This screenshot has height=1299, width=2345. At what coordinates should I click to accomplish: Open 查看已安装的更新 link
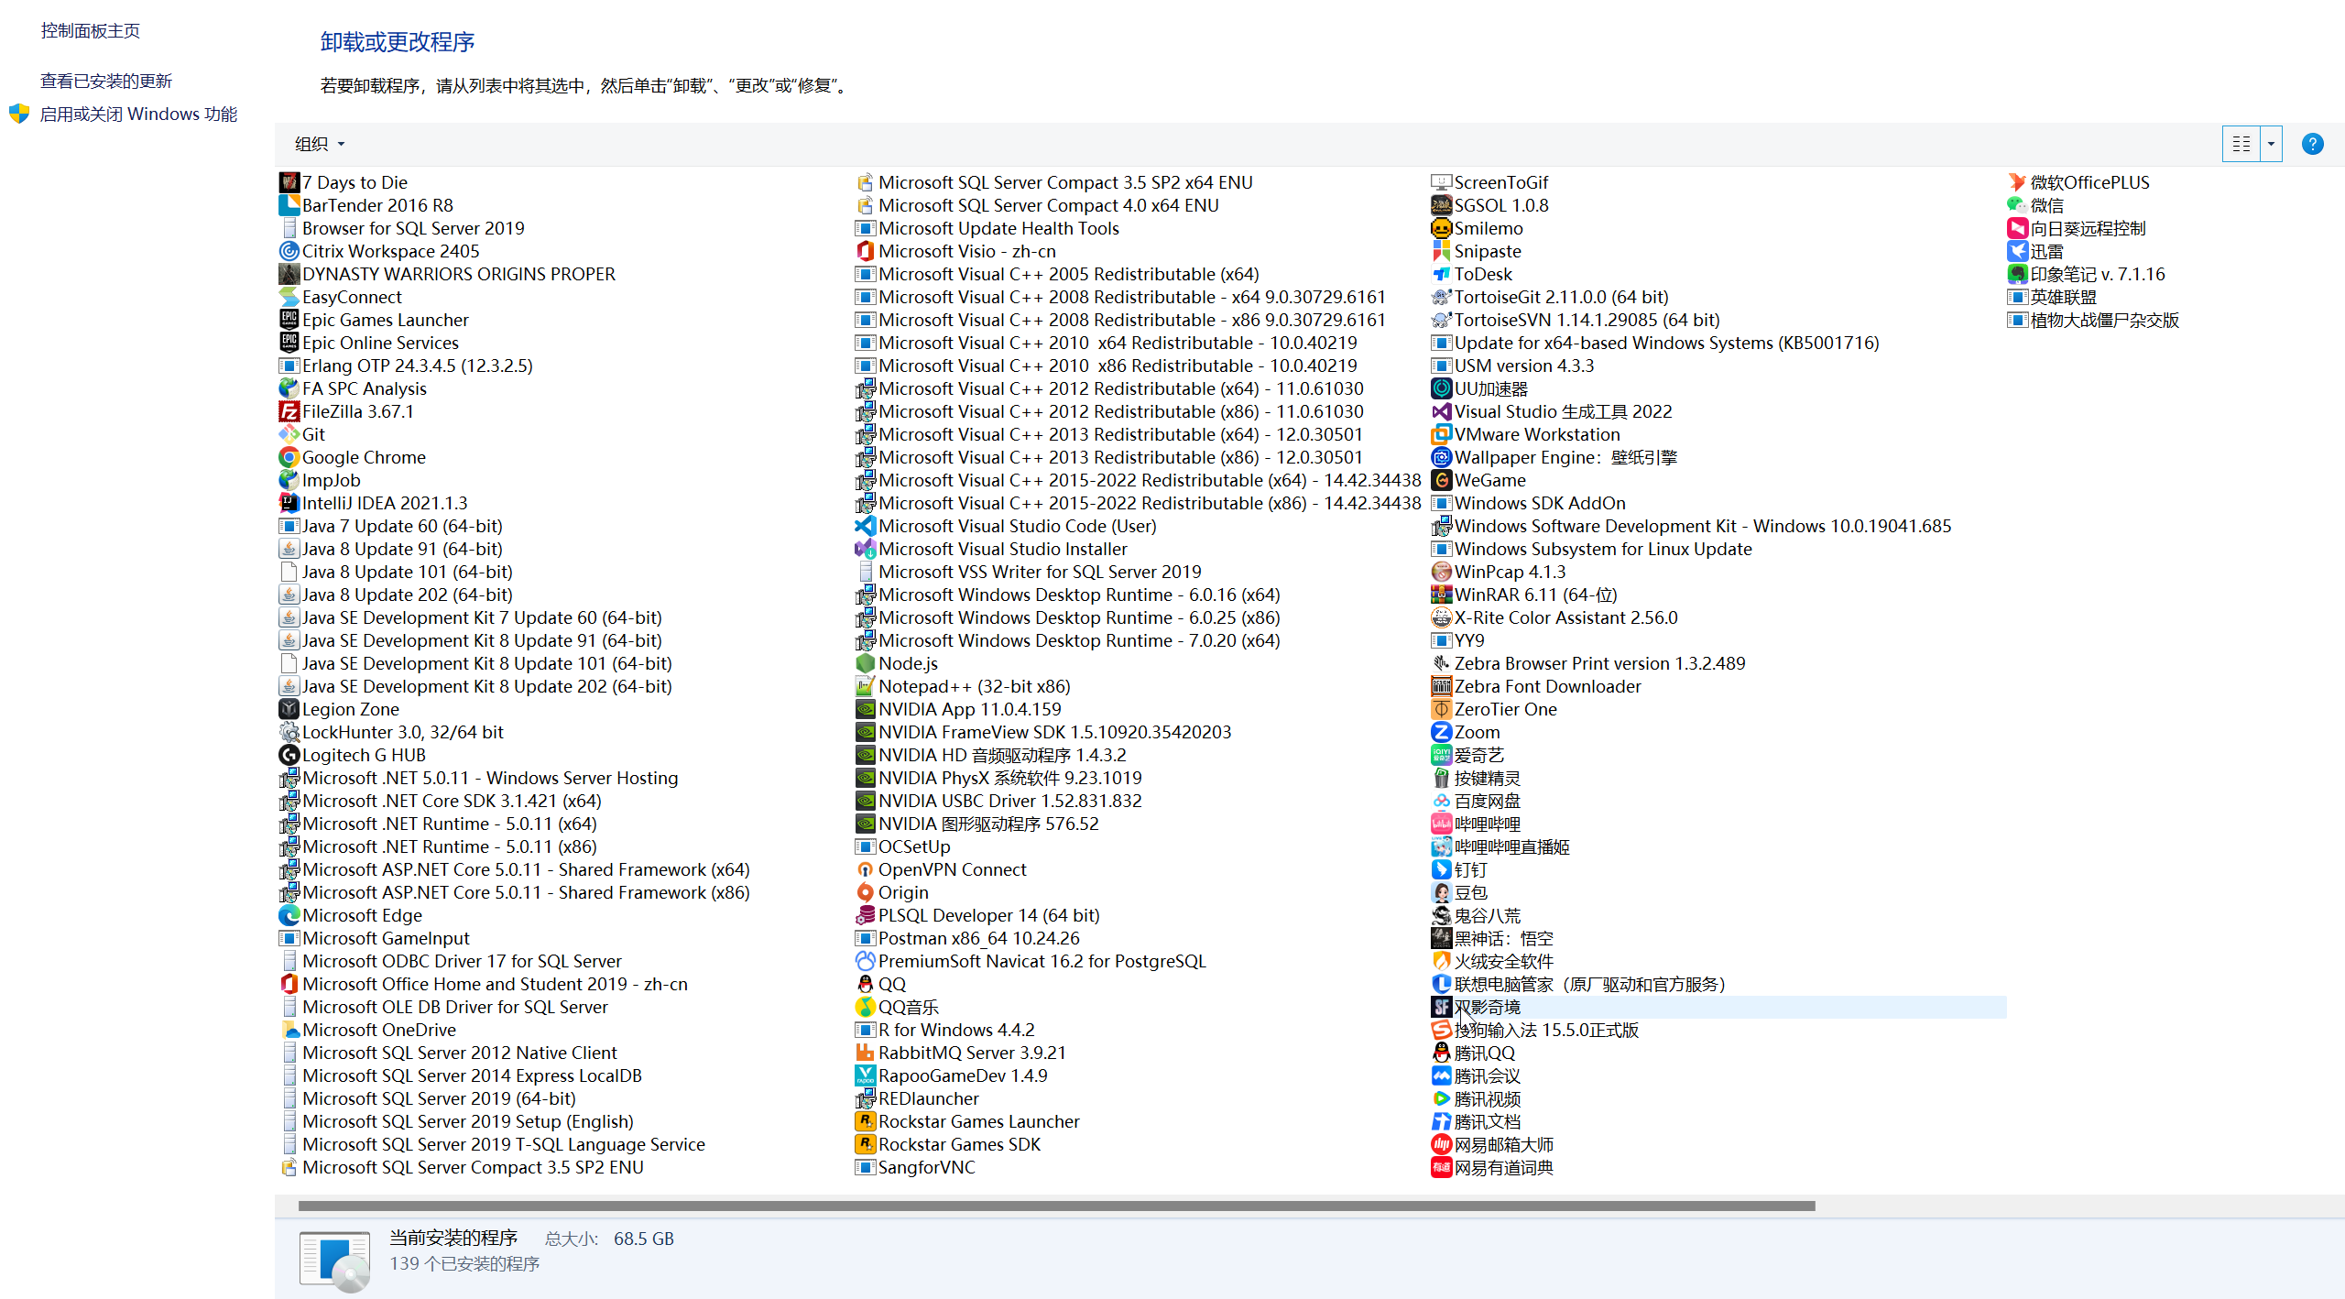coord(106,81)
